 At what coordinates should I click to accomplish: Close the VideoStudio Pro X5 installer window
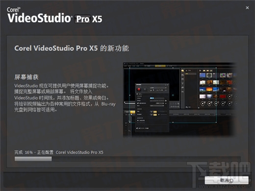pyautogui.click(x=247, y=8)
